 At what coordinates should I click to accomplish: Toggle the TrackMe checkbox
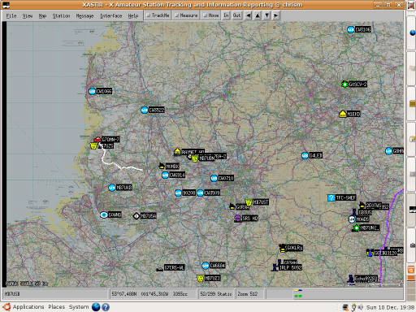(x=158, y=15)
